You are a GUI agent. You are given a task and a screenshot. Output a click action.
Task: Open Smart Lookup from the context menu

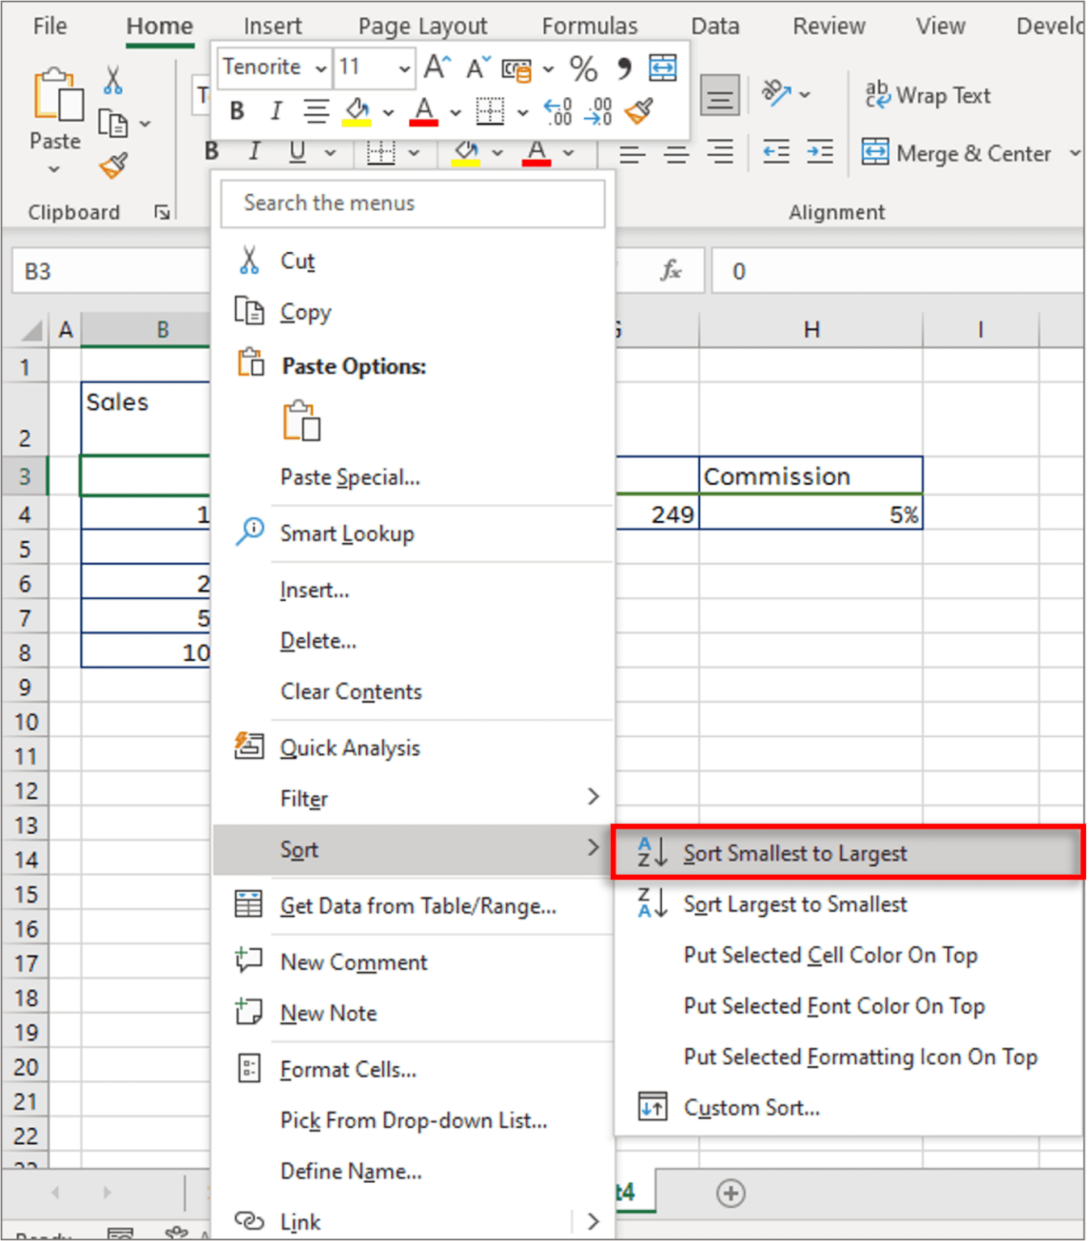pos(347,532)
